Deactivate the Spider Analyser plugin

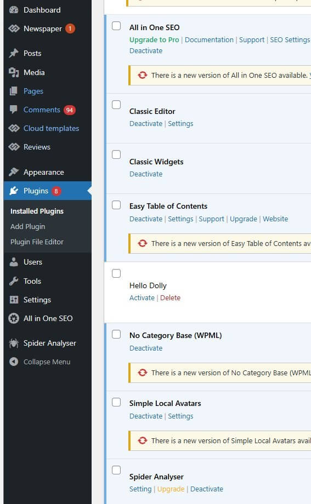[207, 489]
